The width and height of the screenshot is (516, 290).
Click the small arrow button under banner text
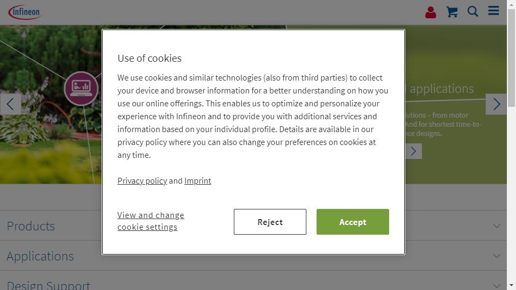413,151
